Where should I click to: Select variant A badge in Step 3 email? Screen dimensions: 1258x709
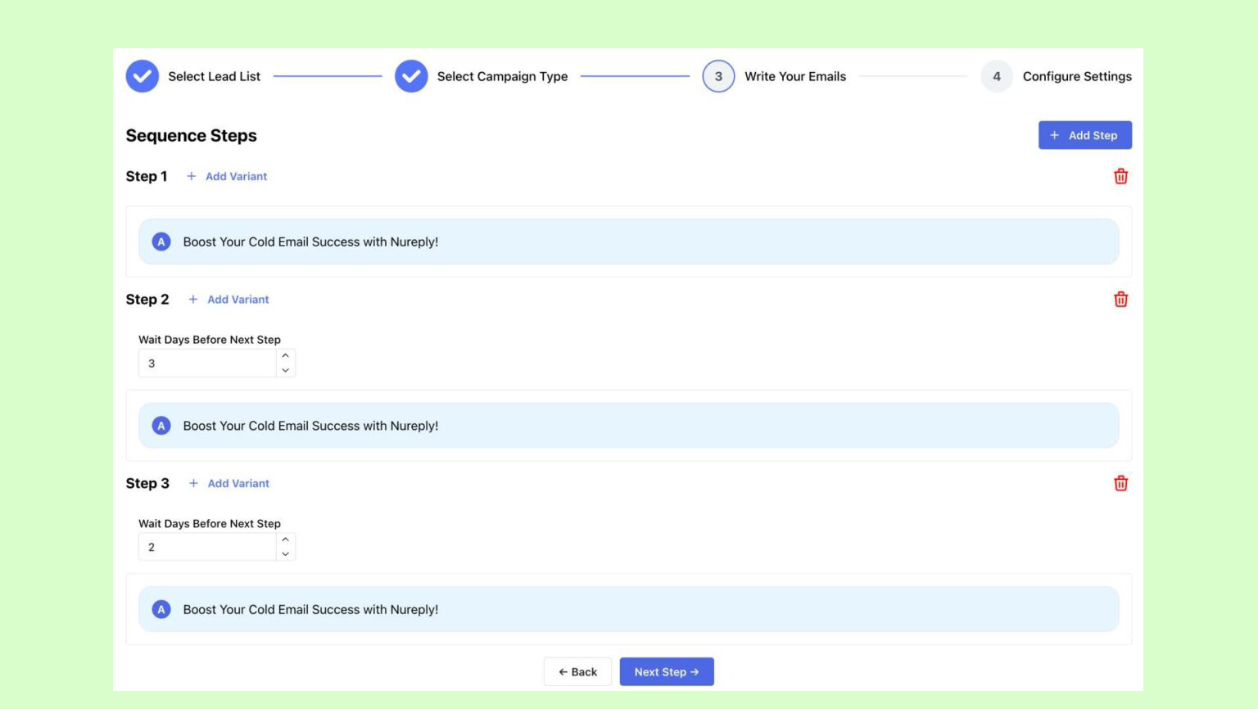point(161,609)
